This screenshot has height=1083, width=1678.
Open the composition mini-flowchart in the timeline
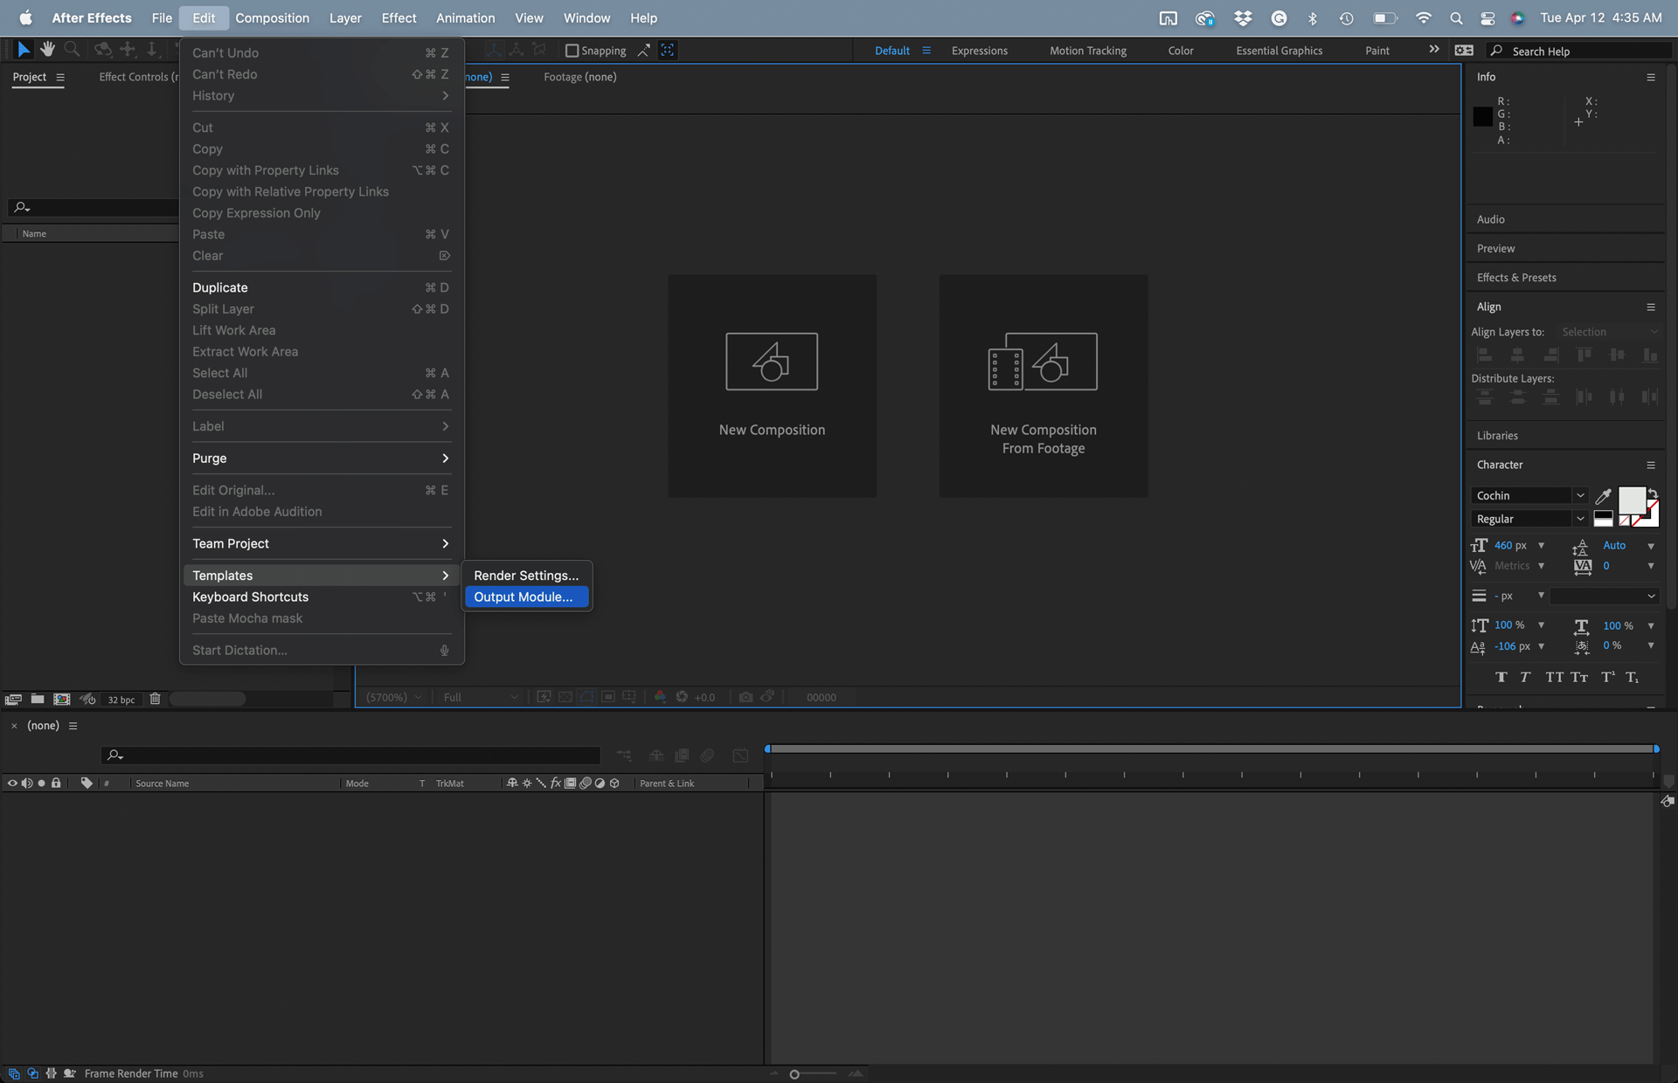(624, 755)
